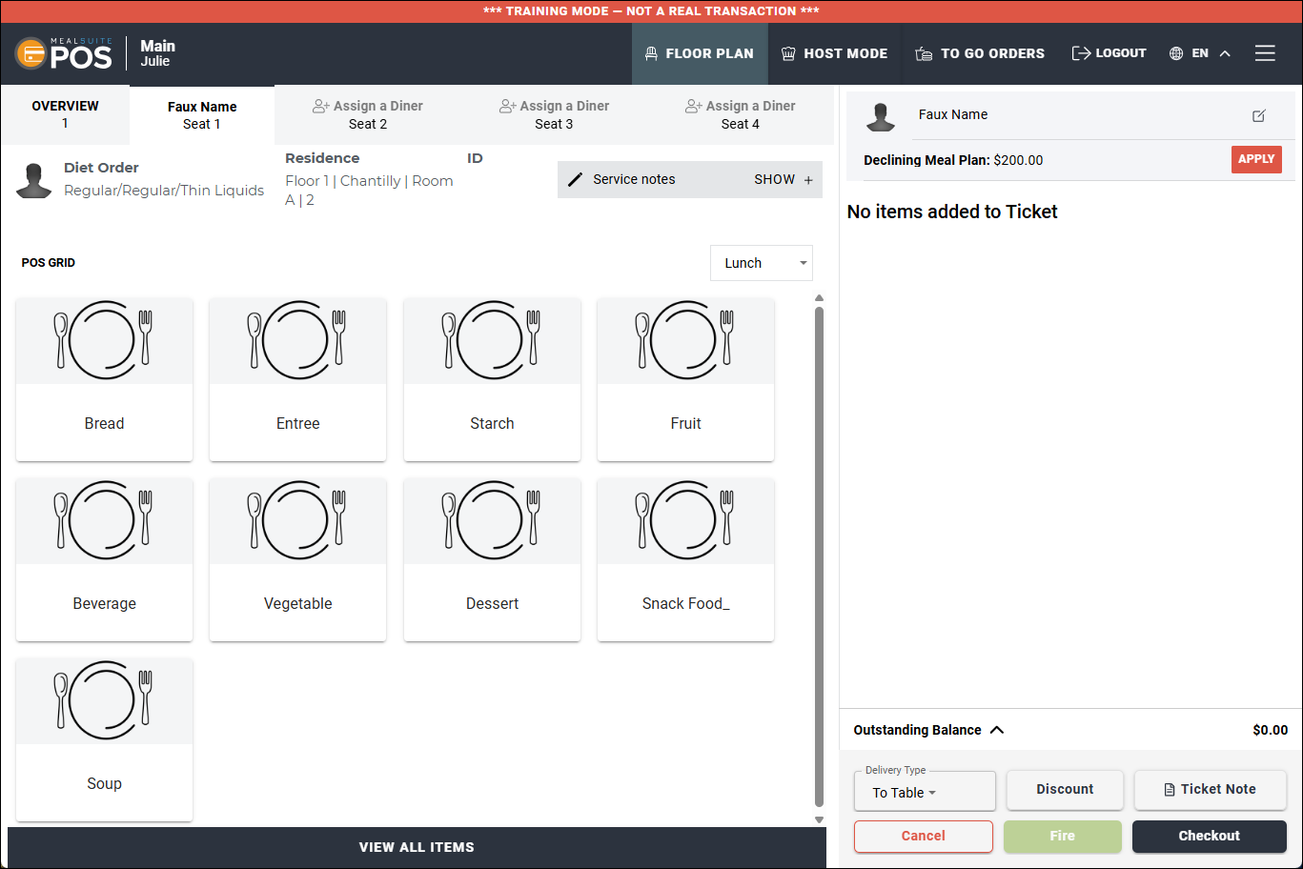This screenshot has height=869, width=1303.
Task: Click the Soup category label
Action: coord(104,783)
